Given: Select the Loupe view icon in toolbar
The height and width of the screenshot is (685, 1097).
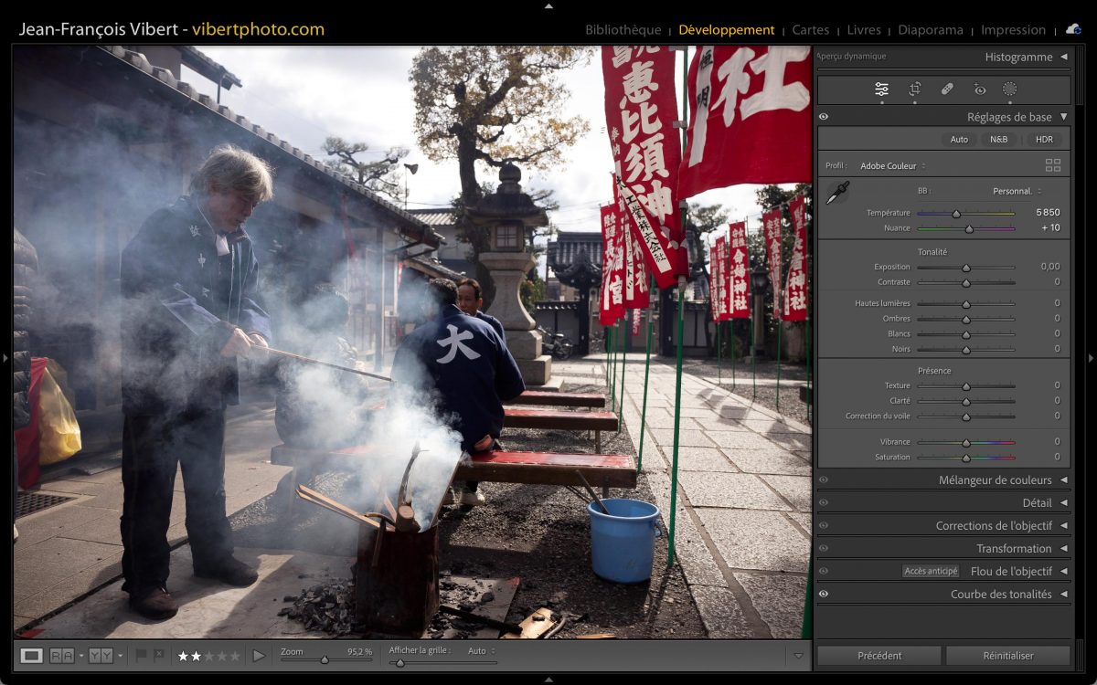Looking at the screenshot, I should [x=32, y=655].
